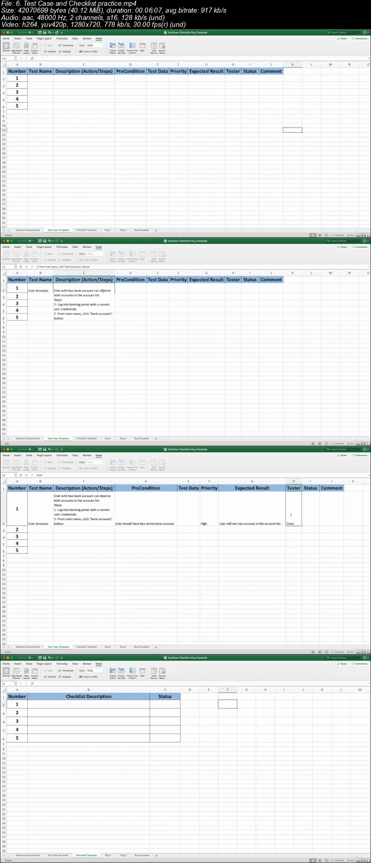
Task: Select Bug 1 sheet tab in first frame
Action: (108, 230)
